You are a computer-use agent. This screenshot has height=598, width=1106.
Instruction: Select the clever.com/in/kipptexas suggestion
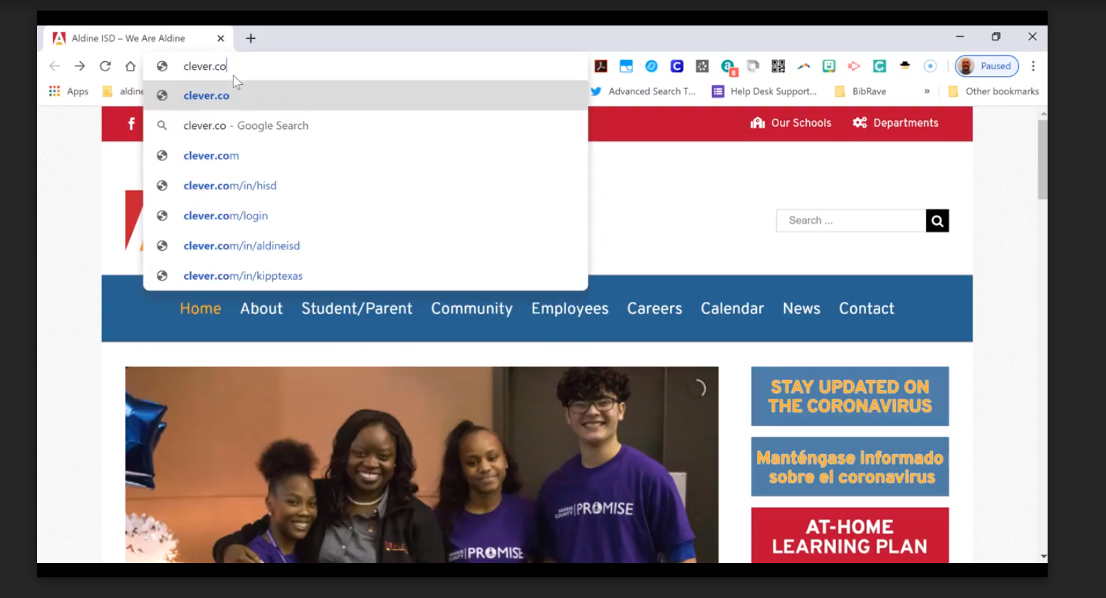(365, 276)
